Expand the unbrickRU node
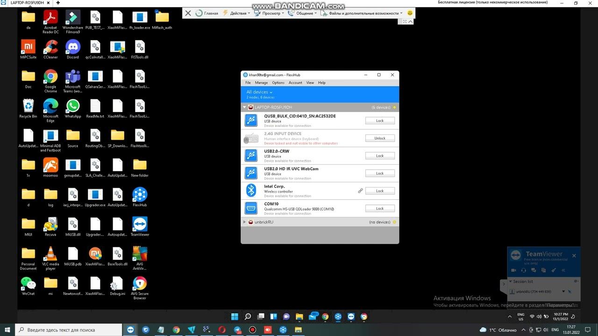The height and width of the screenshot is (336, 598). click(244, 222)
